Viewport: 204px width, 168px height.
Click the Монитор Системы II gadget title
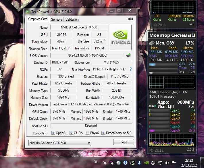[172, 35]
